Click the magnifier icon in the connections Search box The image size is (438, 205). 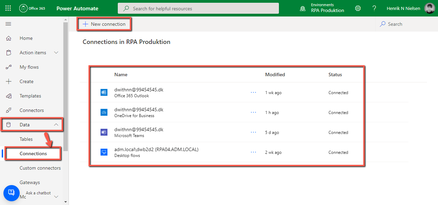pyautogui.click(x=383, y=24)
